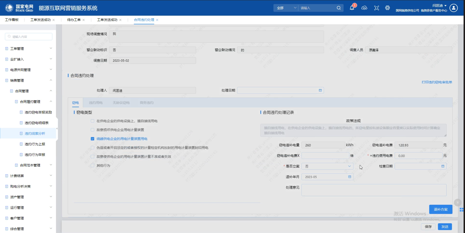Screen dimensions: 465x233
Task: Click the 打印违约窃电审批单 link
Action: pos(437,82)
